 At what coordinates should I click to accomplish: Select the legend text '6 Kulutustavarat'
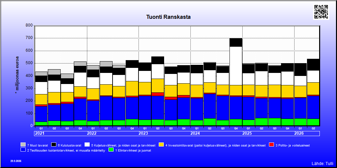70,145
